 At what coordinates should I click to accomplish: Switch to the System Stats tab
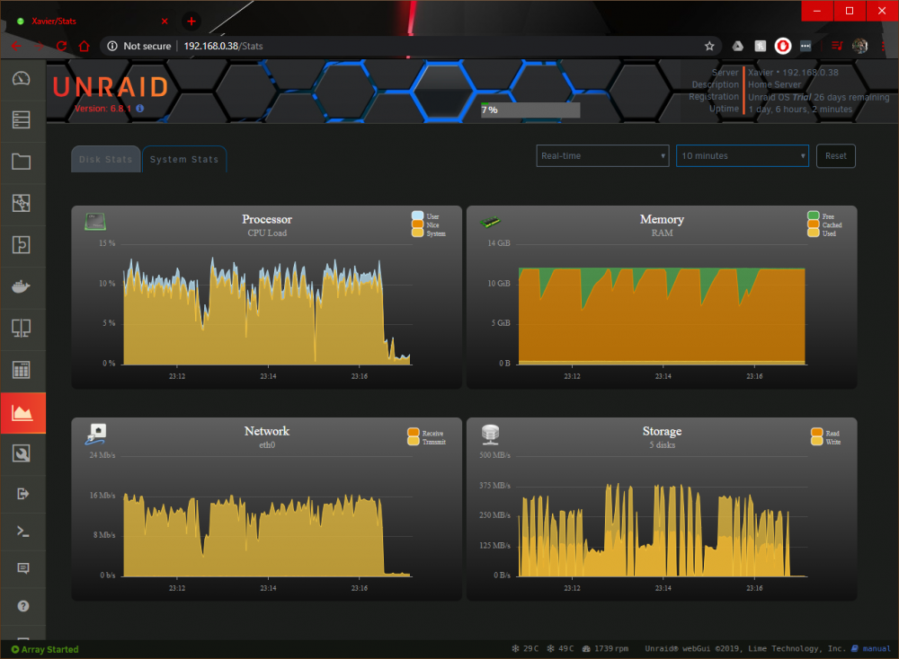pyautogui.click(x=184, y=159)
